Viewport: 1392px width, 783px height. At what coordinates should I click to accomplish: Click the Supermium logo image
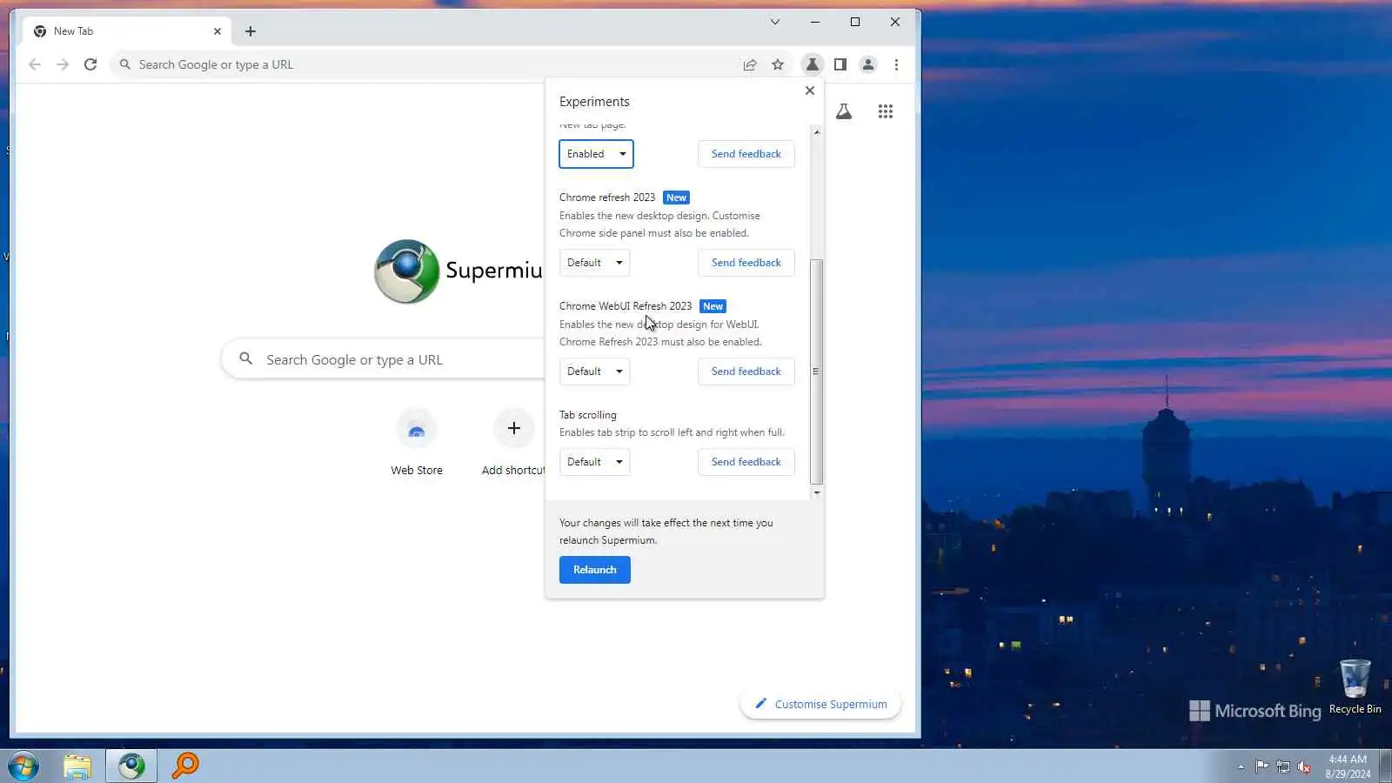tap(407, 271)
